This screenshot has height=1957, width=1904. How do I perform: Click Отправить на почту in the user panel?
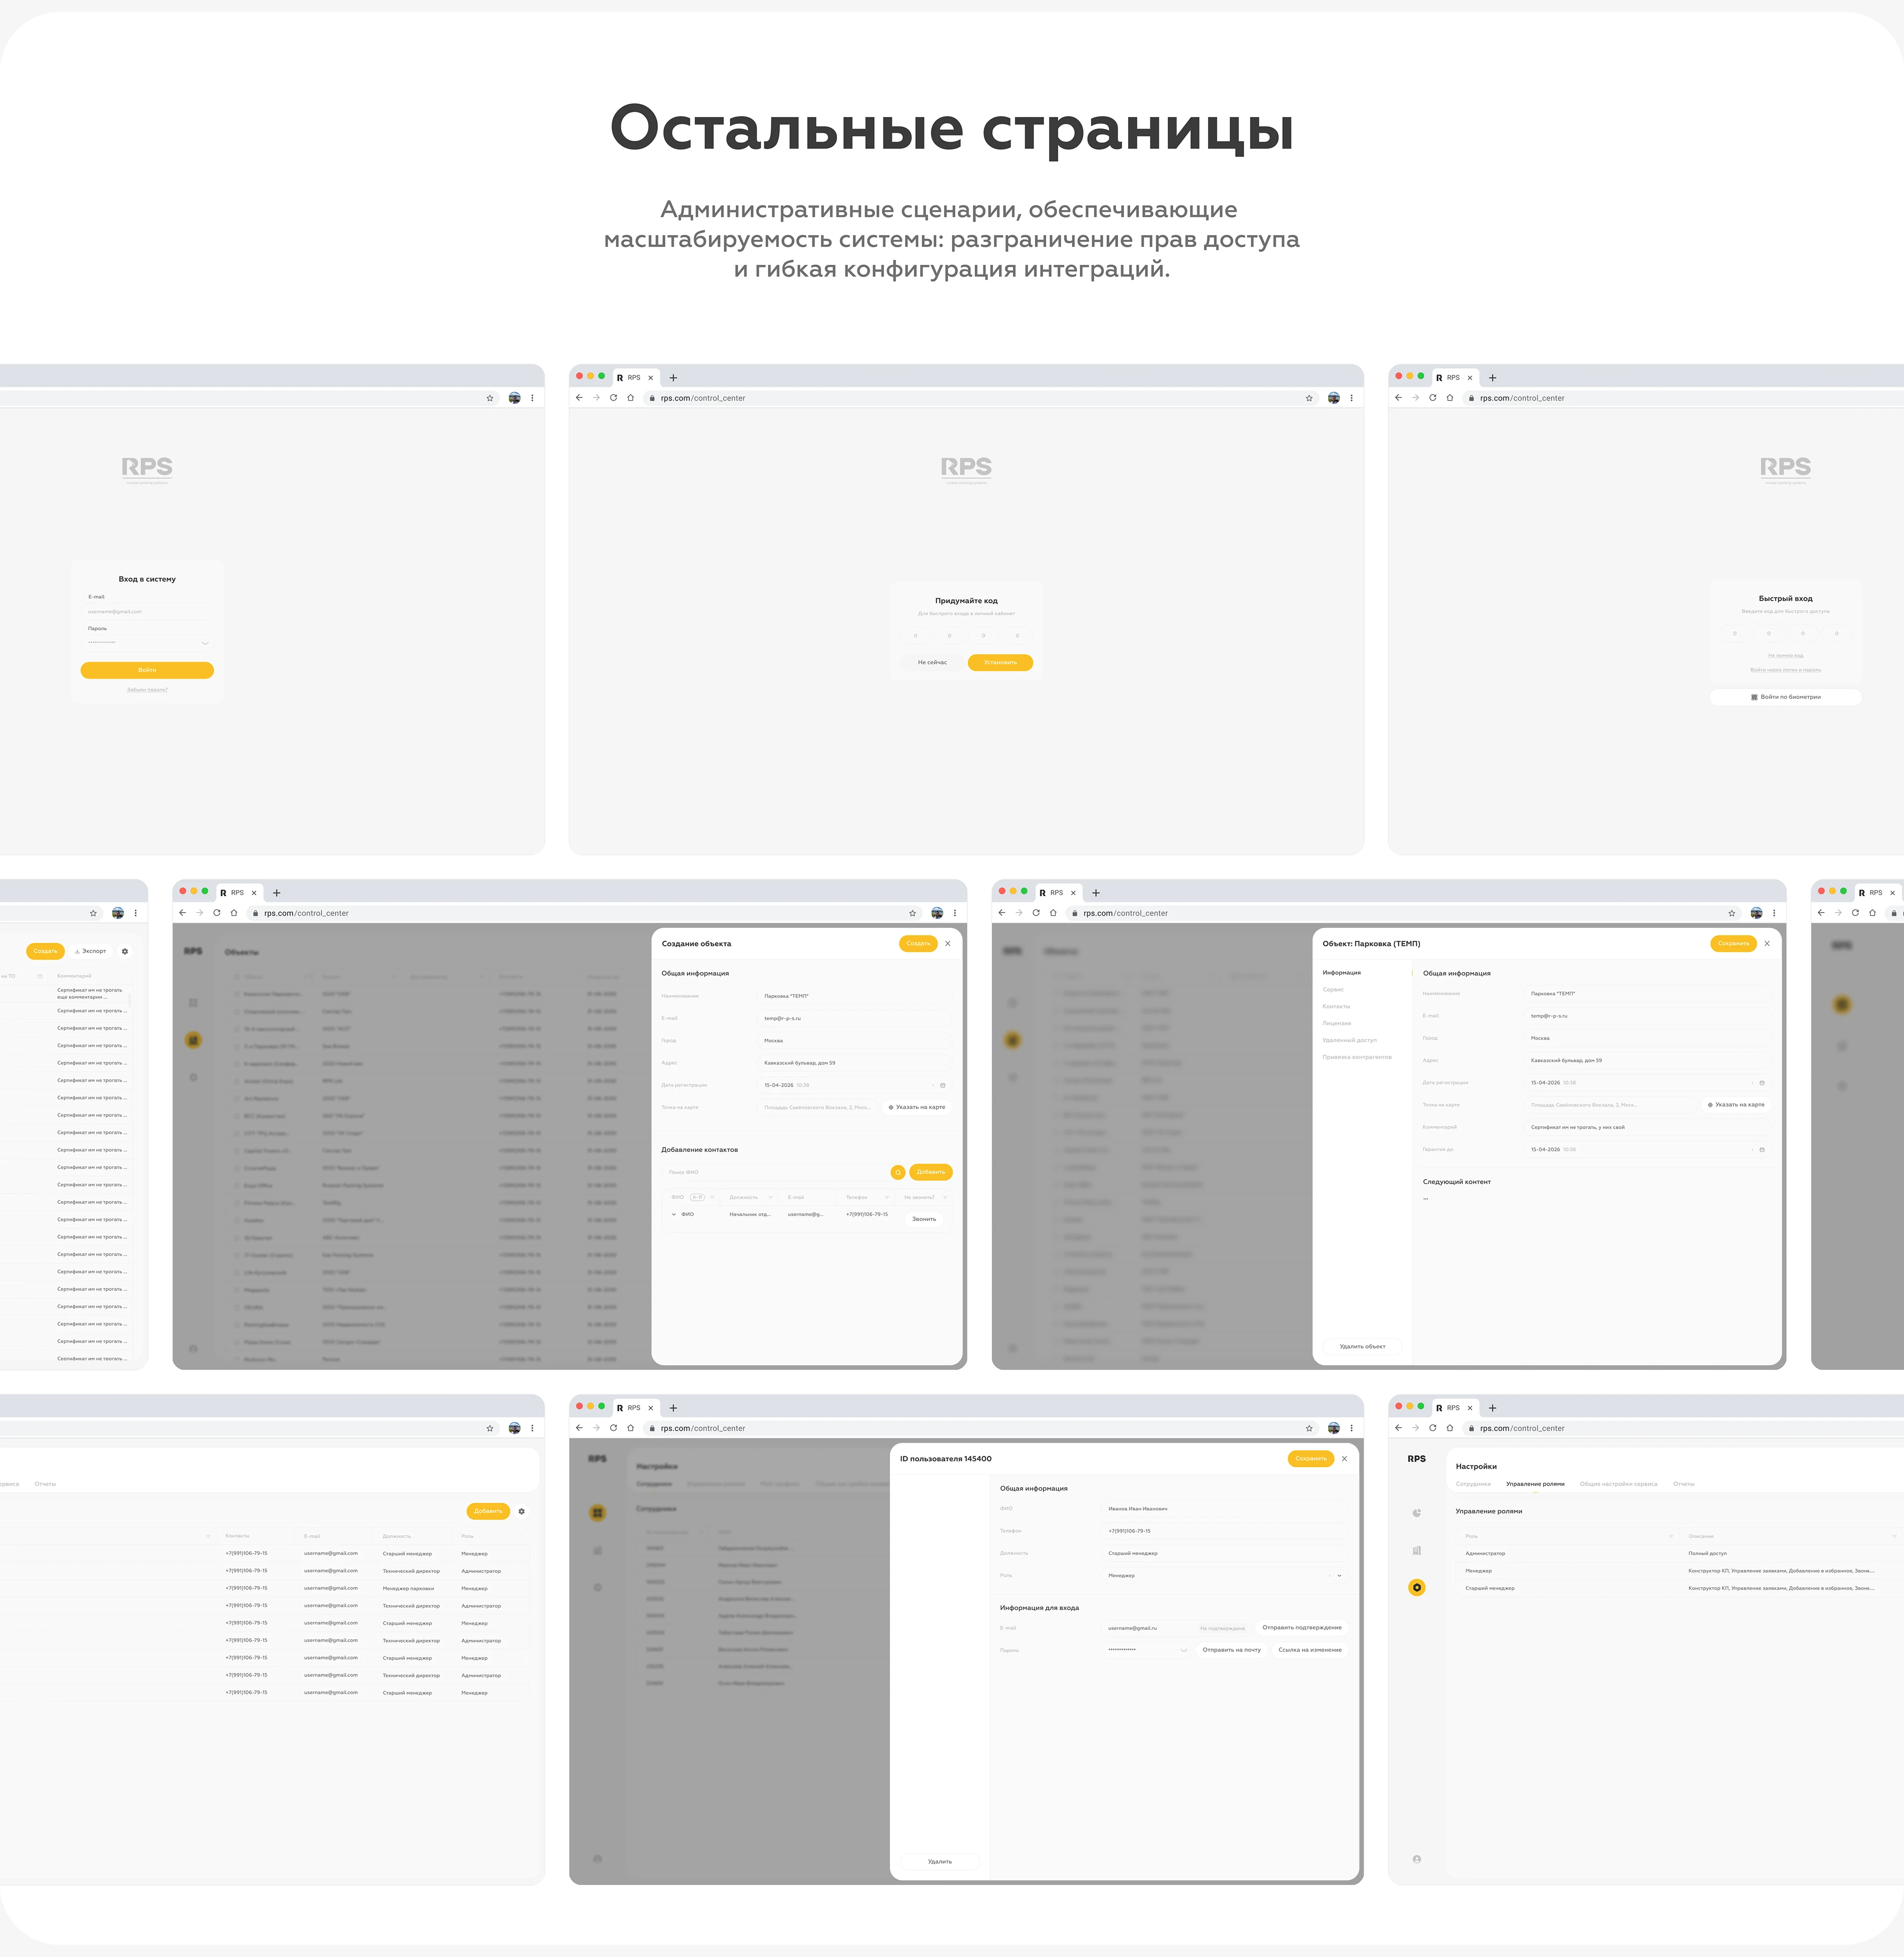pos(1231,1650)
